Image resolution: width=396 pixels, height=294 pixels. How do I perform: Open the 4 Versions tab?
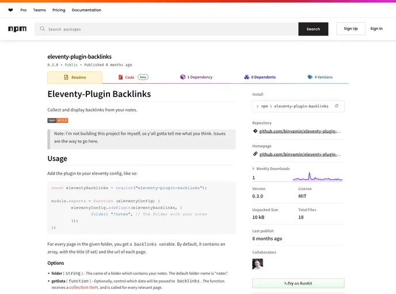320,77
